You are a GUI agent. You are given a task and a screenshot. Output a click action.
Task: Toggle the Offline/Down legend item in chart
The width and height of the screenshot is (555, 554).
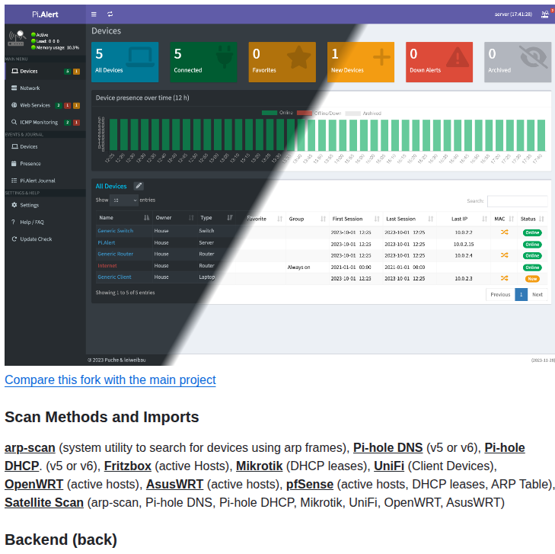point(318,113)
